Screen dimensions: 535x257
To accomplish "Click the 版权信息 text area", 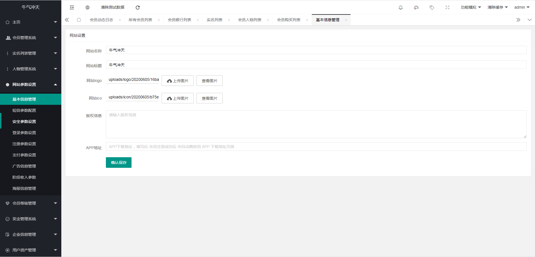I will (316, 124).
